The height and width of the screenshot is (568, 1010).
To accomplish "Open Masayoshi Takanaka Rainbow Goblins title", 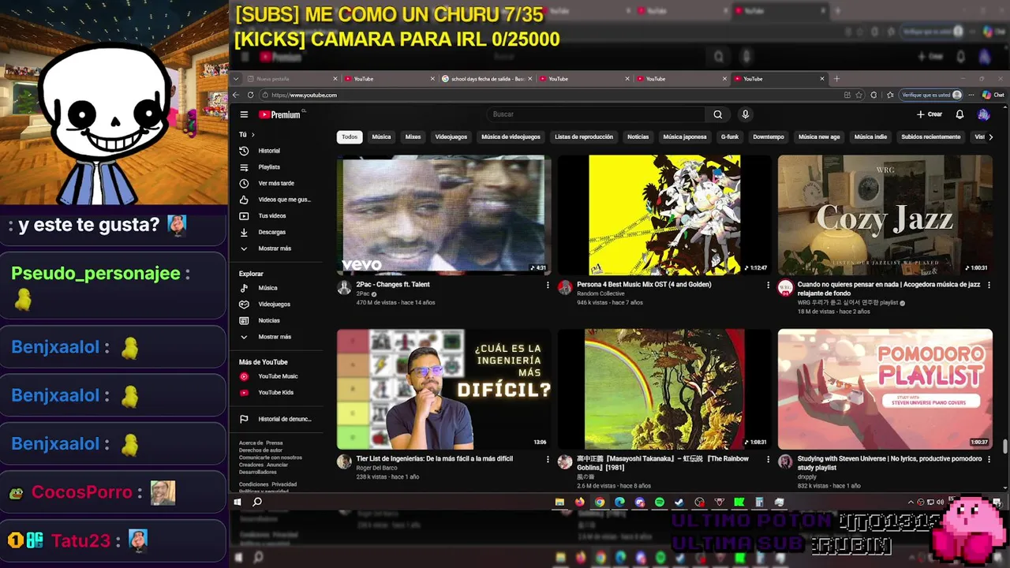I will tap(663, 463).
